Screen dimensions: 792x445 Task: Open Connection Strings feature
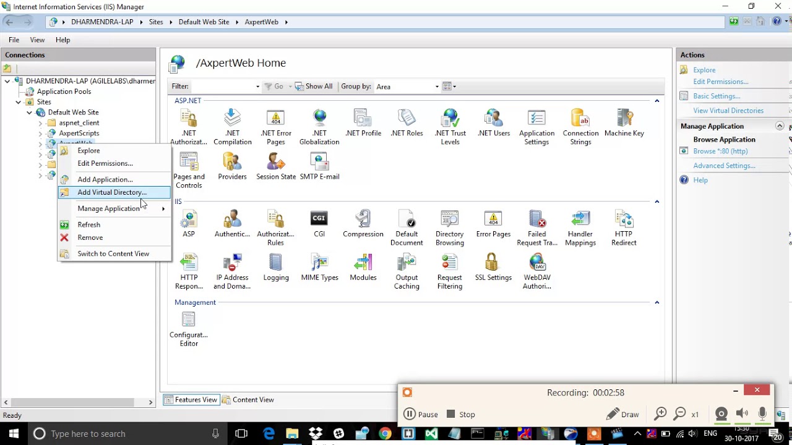coord(580,127)
